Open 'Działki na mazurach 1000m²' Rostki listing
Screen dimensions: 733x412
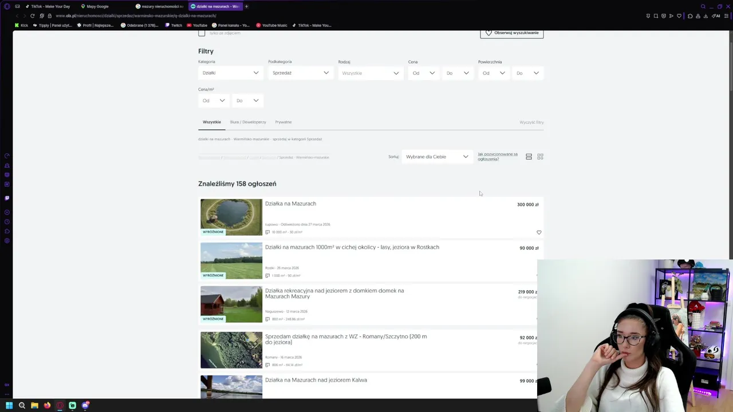(352, 247)
